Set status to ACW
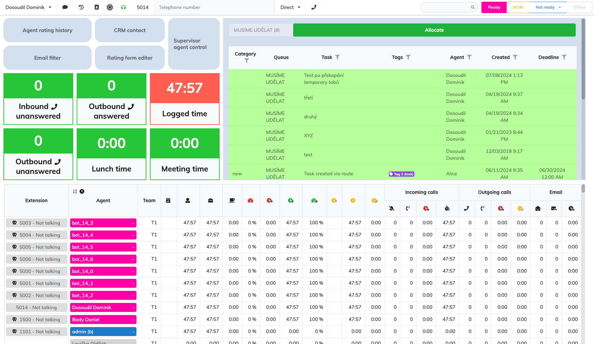Viewport: 594px width, 344px height. click(518, 7)
